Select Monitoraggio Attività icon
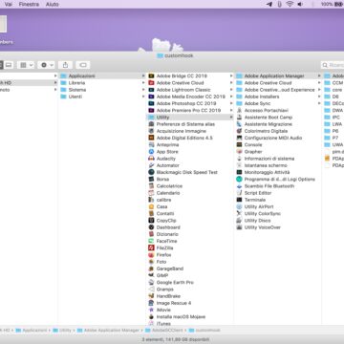The height and width of the screenshot is (344, 344). 239,172
